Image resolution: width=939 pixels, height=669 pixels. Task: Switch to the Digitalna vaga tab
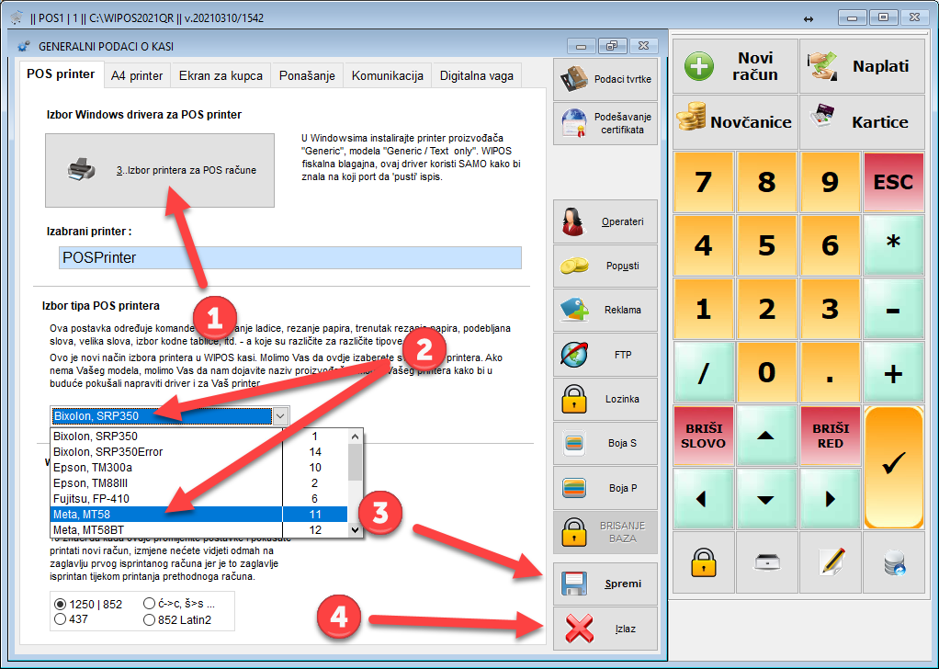pyautogui.click(x=476, y=75)
